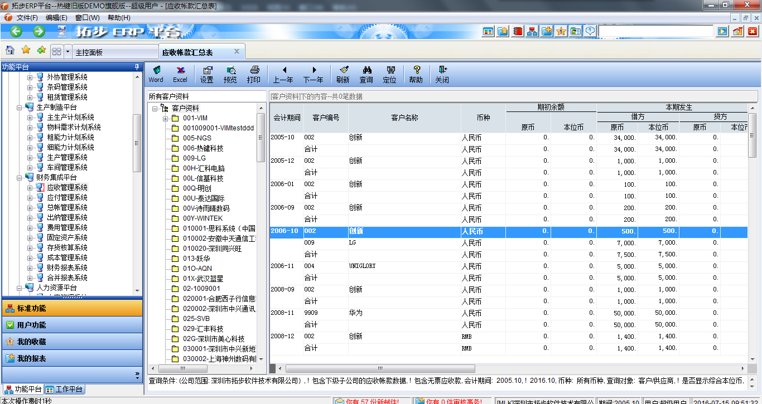The image size is (762, 404).
Task: Click the 定位 locate icon
Action: click(x=390, y=74)
